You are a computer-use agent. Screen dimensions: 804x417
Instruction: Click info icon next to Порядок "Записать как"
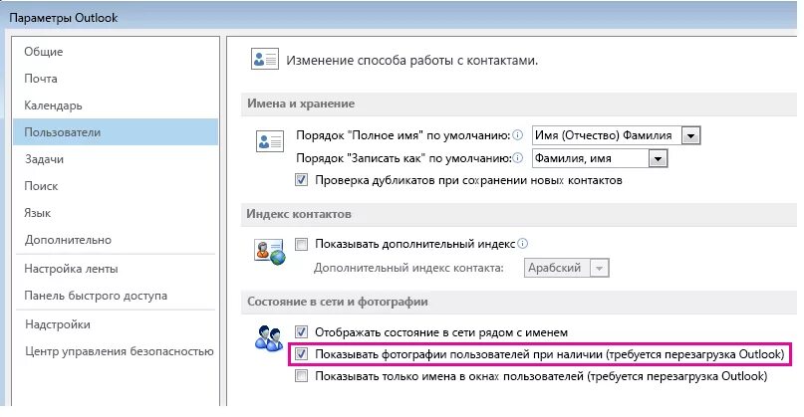[518, 158]
